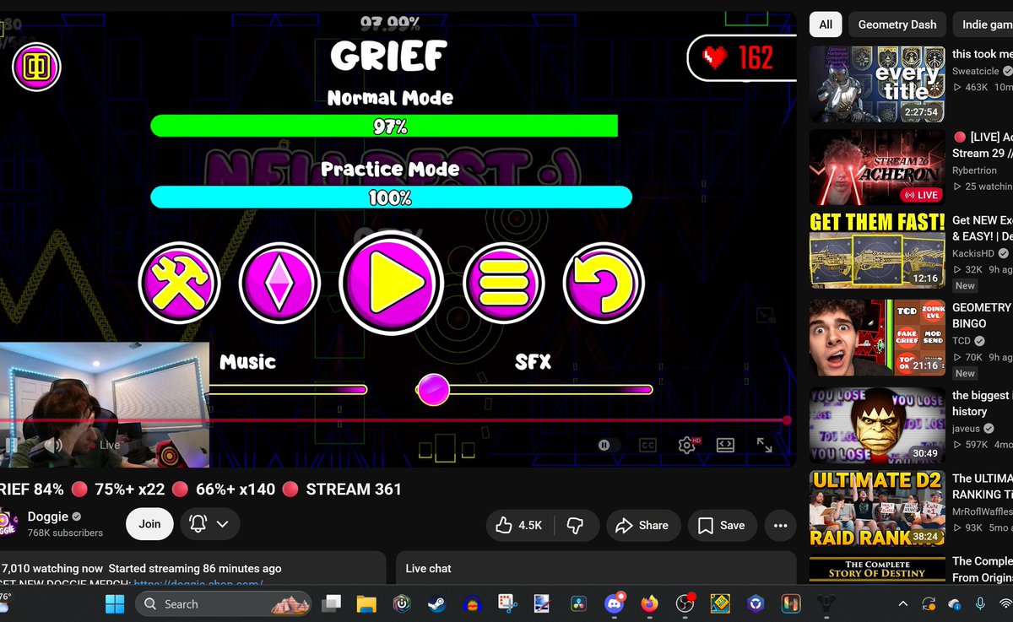Adjust the SFX volume slider knob
The height and width of the screenshot is (622, 1013).
[x=434, y=389]
